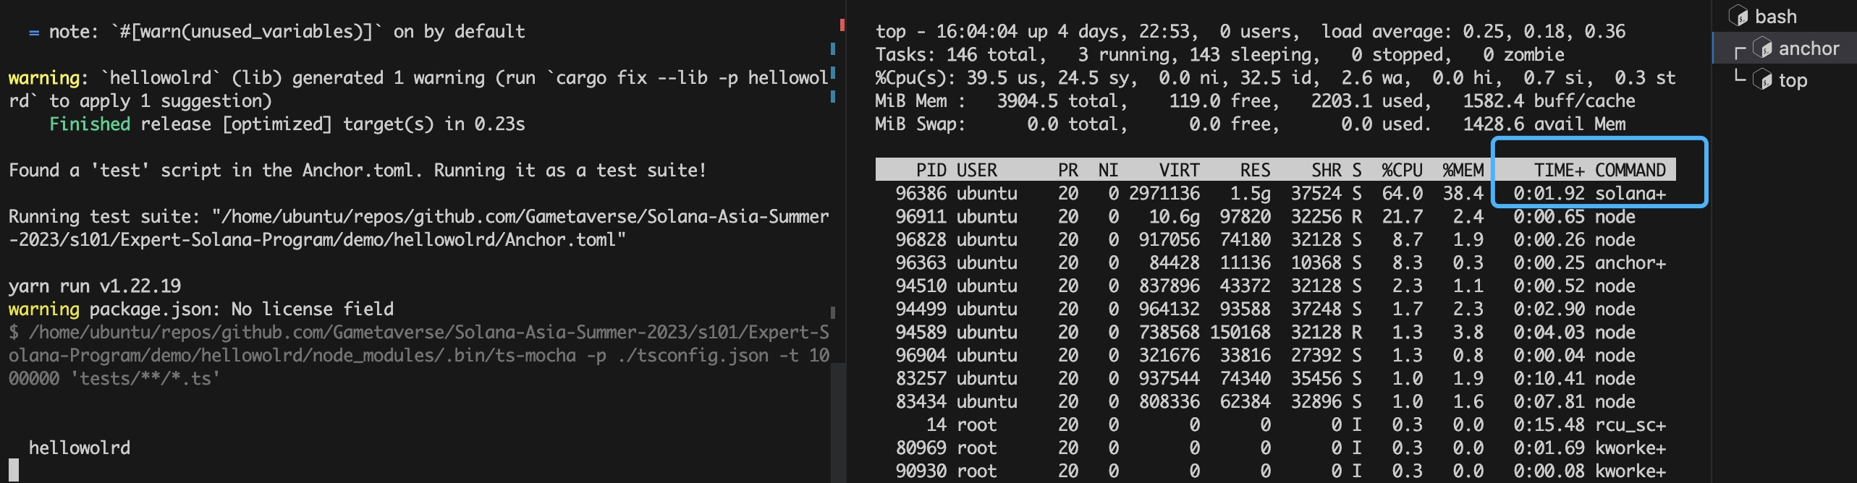Viewport: 1857px width, 483px height.
Task: Click the TIME+ column header
Action: click(1558, 170)
